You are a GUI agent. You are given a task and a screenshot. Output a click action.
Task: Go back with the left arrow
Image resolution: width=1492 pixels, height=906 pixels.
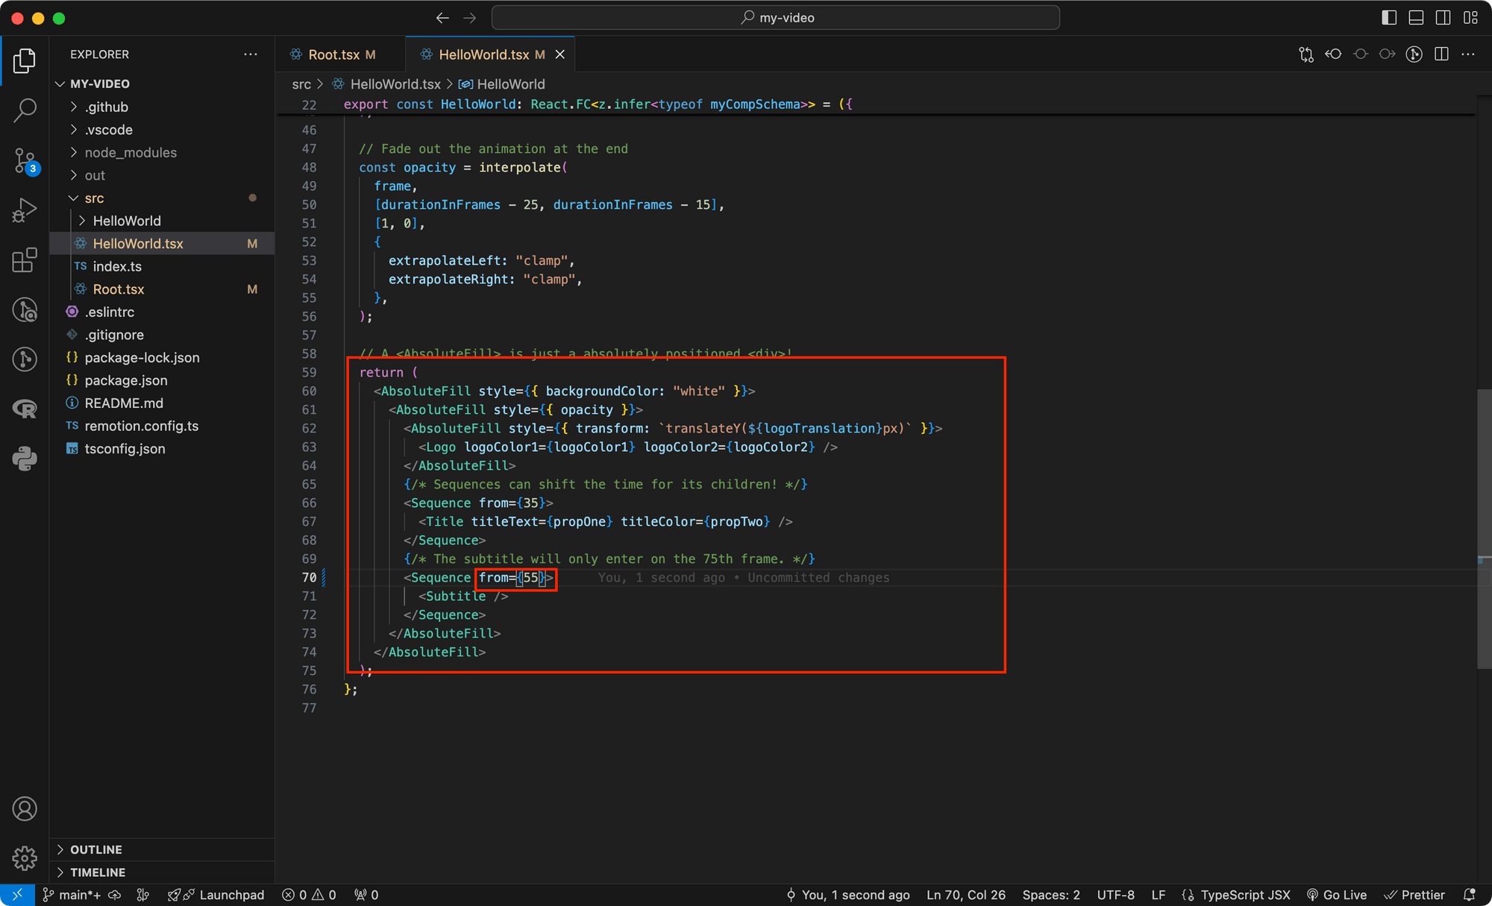442,18
